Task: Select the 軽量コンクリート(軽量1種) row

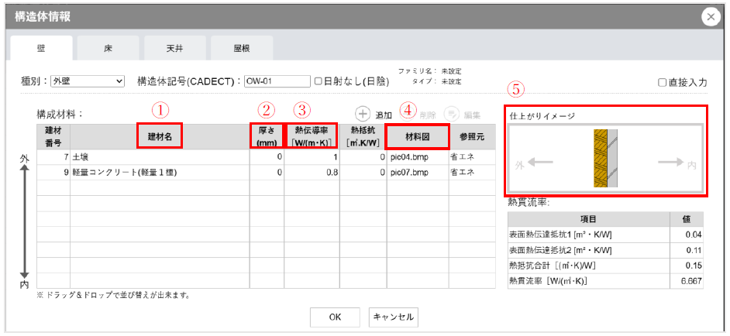Action: (159, 173)
